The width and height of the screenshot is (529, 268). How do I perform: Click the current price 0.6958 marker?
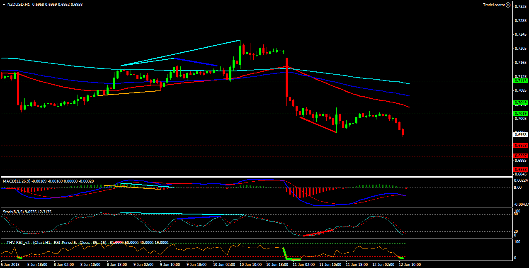click(x=520, y=134)
